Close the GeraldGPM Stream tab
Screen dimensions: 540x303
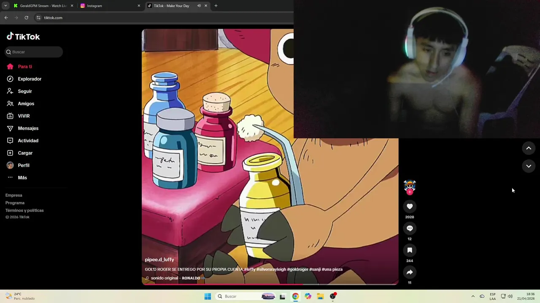[72, 6]
